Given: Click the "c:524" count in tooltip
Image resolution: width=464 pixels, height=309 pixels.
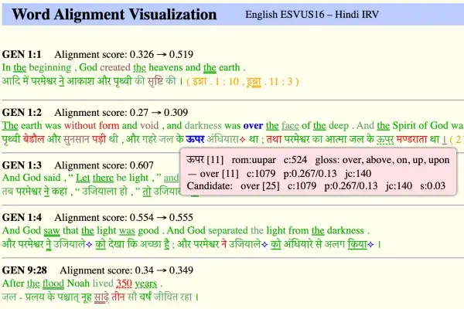Looking at the screenshot, I should [295, 160].
